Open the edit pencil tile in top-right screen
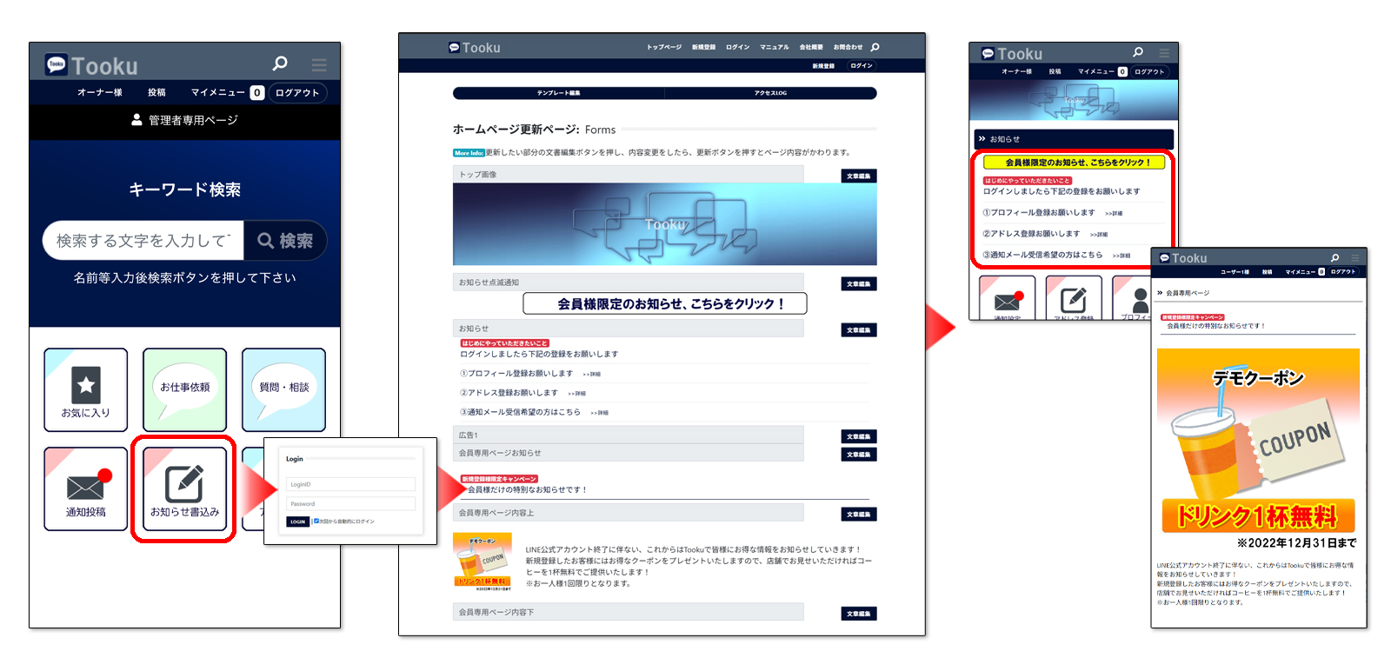Image resolution: width=1391 pixels, height=658 pixels. 1074,298
